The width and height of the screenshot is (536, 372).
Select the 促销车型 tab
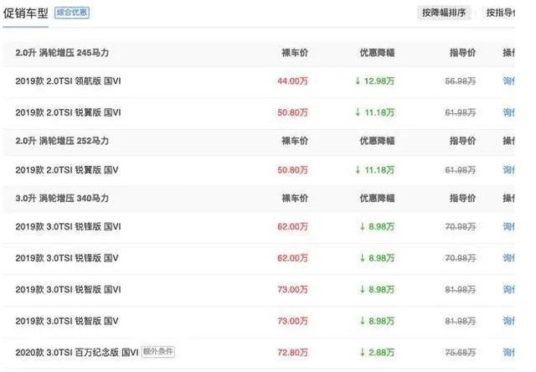26,13
